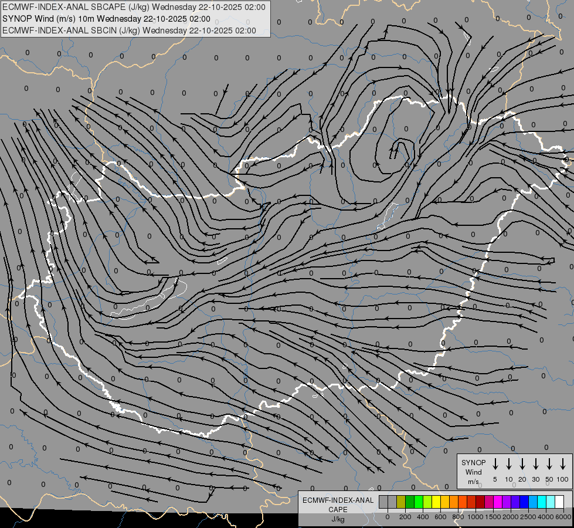Click the 'm/s' unit in wind legend
Viewport: 574px width, 528px height.
(x=473, y=482)
